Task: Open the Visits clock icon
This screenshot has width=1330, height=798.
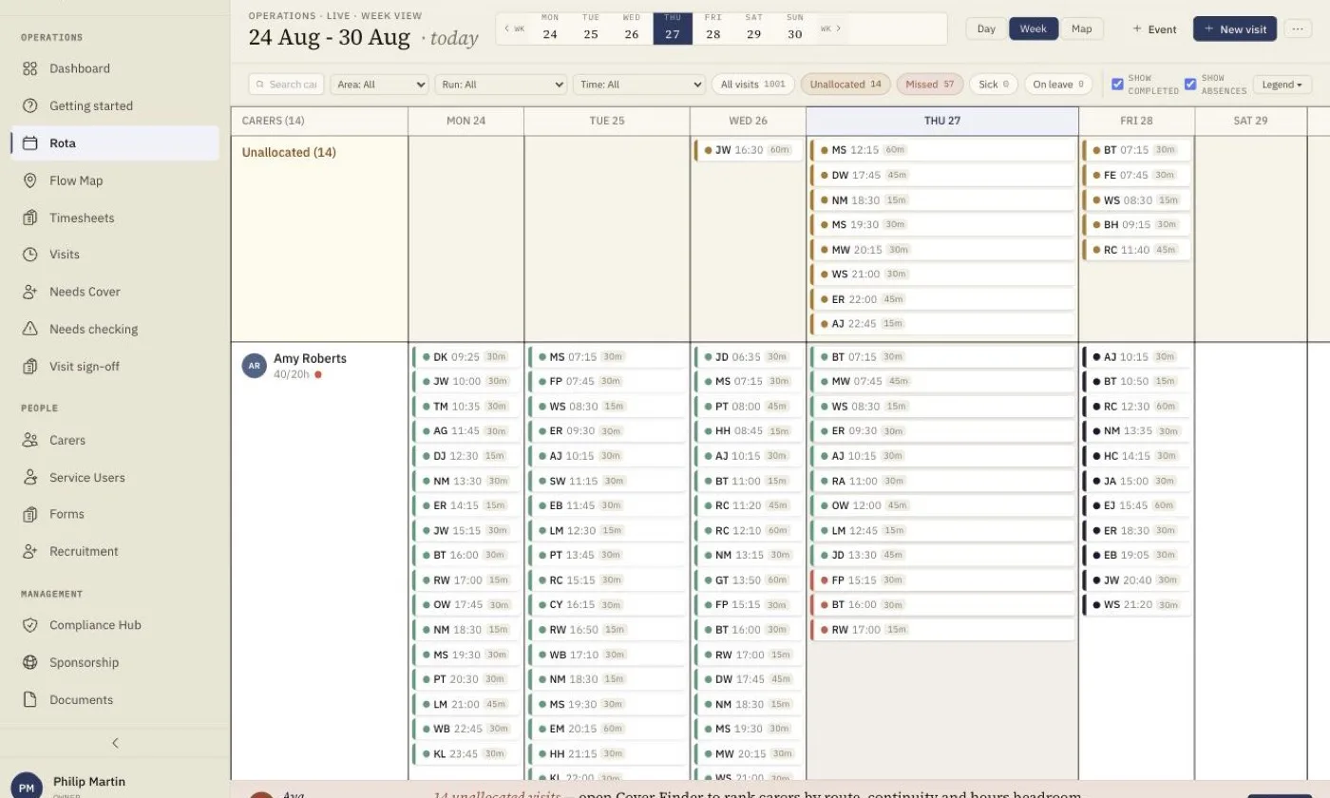Action: [30, 255]
